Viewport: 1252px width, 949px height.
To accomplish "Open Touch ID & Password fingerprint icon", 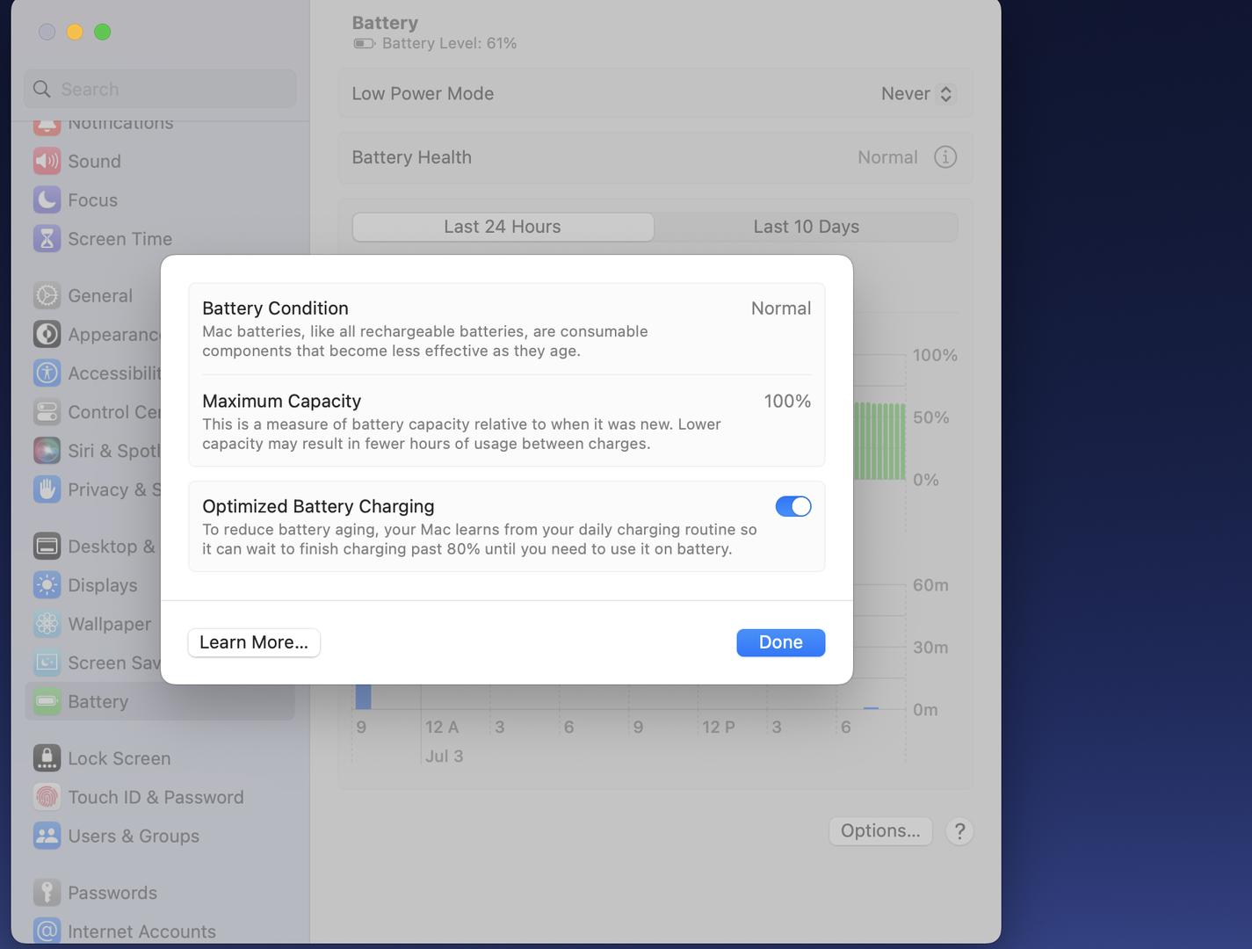I will (47, 797).
